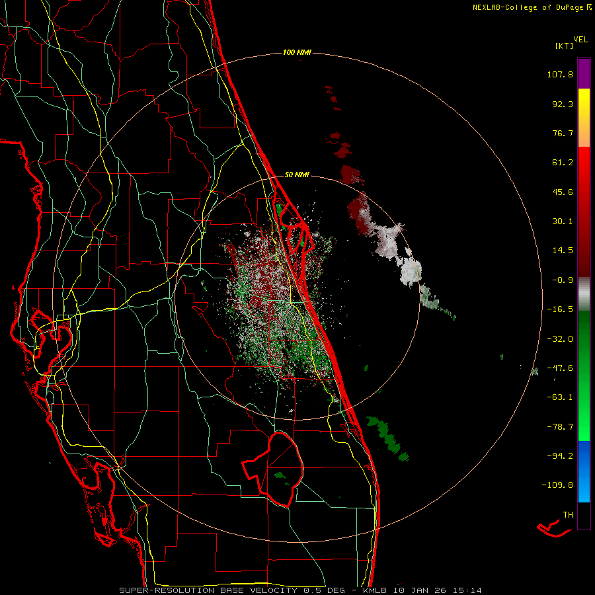The width and height of the screenshot is (595, 595).
Task: Click the NEXLAB-College of DuPage credit text
Action: 532,7
